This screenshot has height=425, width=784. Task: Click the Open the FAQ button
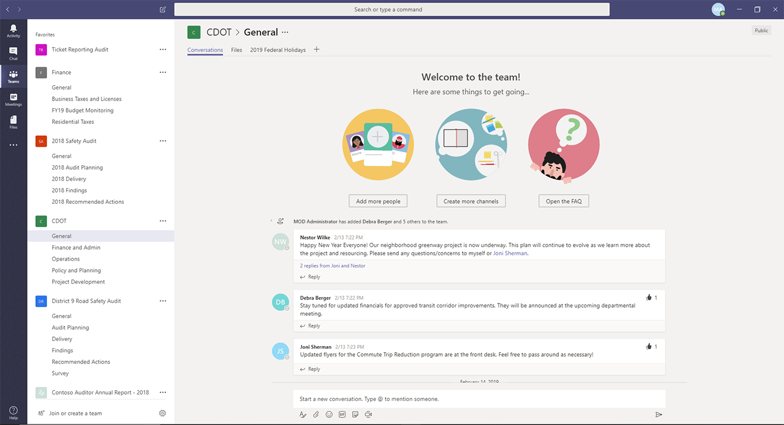click(564, 201)
